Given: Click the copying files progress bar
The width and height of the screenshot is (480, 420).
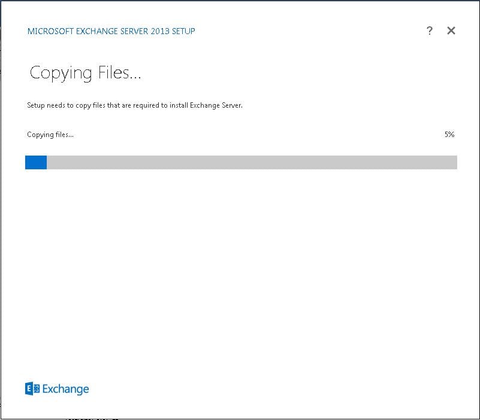Looking at the screenshot, I should click(241, 162).
